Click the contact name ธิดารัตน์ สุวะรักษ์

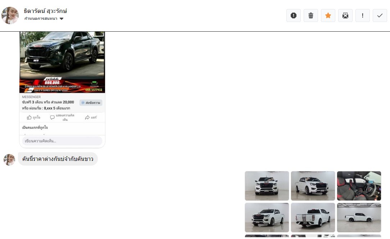coord(46,11)
